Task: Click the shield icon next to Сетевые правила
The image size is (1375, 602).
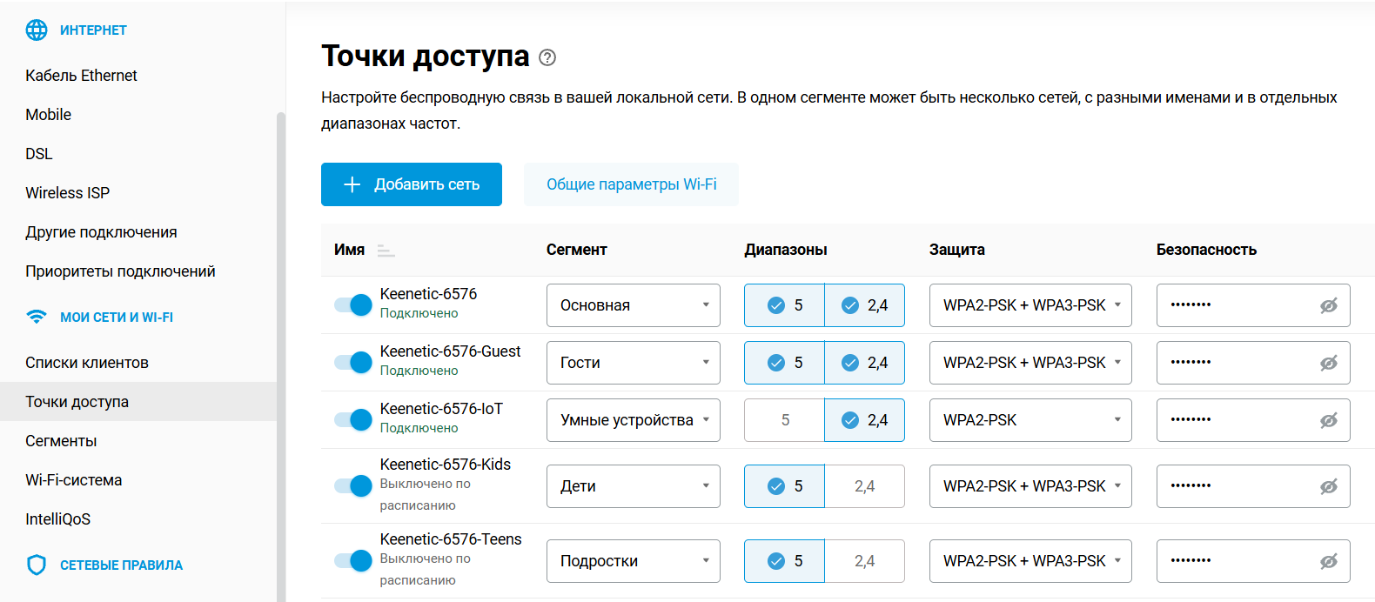Action: [x=37, y=565]
